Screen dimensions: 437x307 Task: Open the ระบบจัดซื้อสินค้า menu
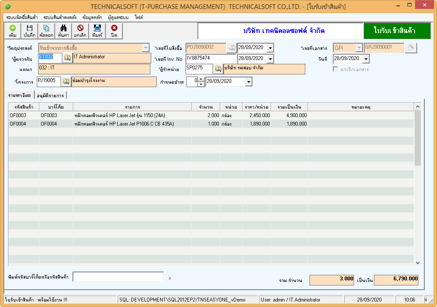point(22,17)
